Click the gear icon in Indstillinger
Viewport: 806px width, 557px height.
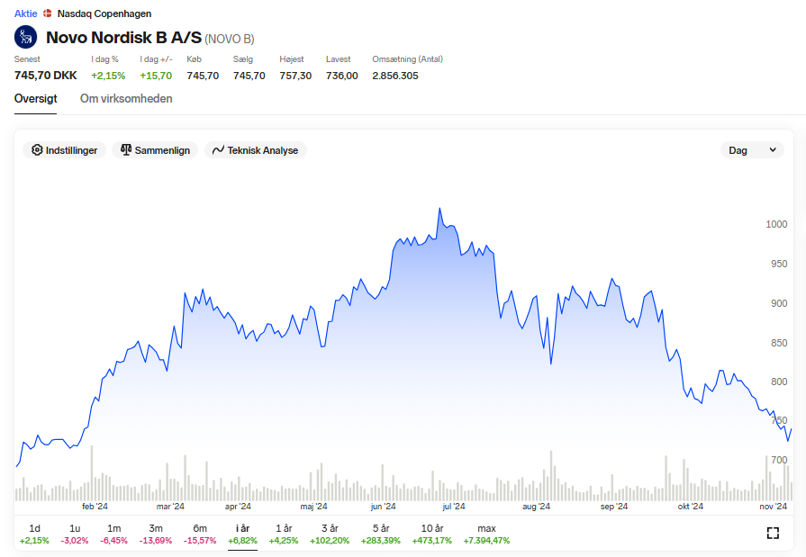(37, 150)
